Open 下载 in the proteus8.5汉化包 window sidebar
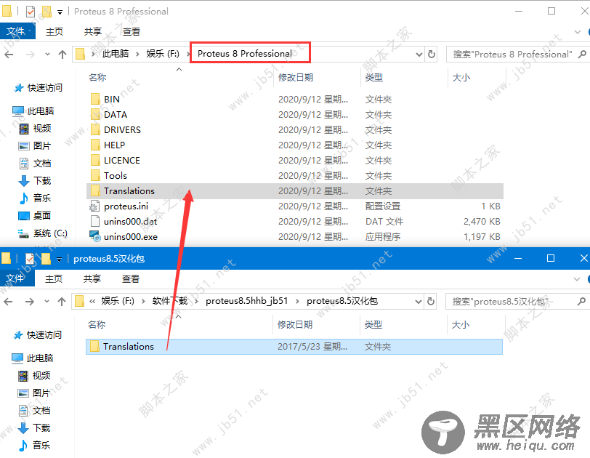 point(34,428)
